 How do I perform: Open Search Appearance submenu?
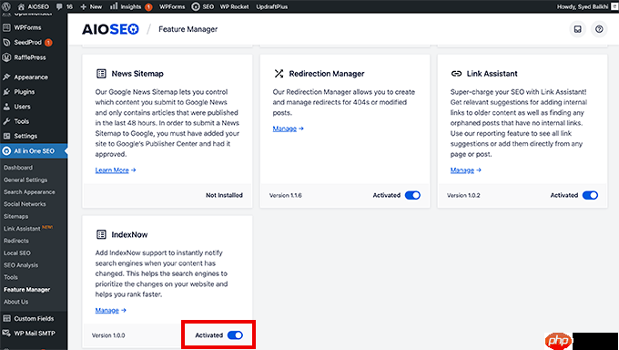tap(29, 191)
